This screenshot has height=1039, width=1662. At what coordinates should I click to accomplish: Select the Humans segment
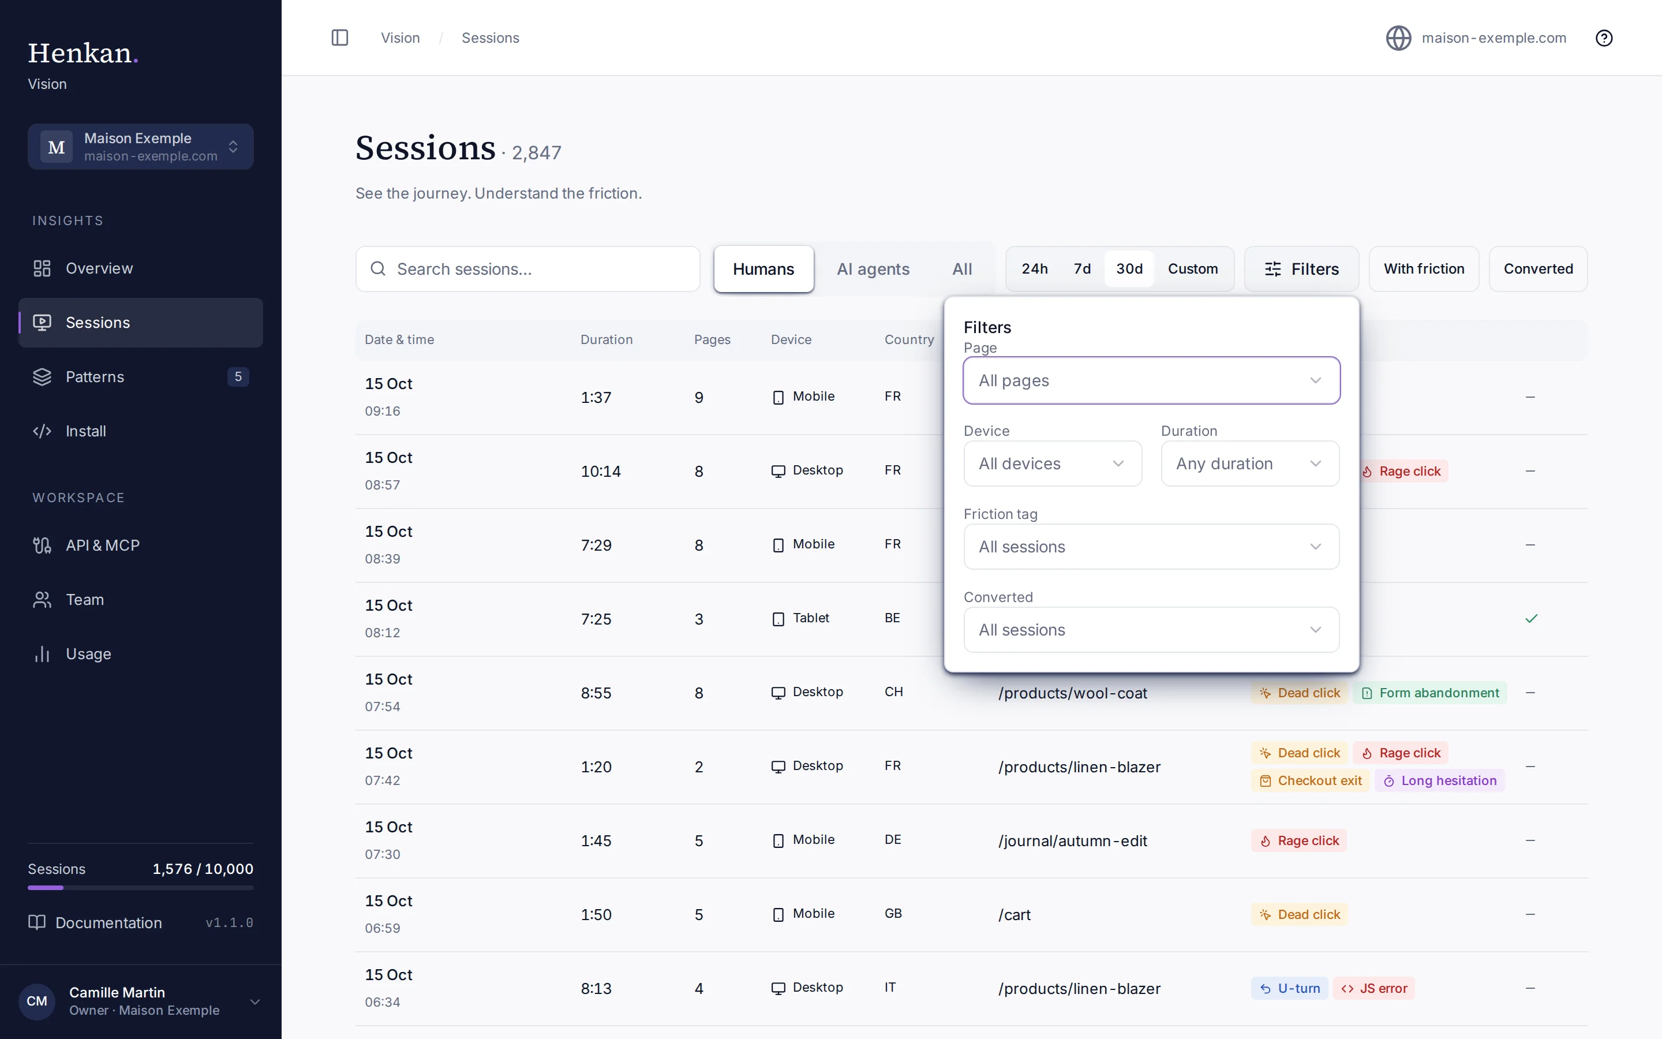coord(763,268)
